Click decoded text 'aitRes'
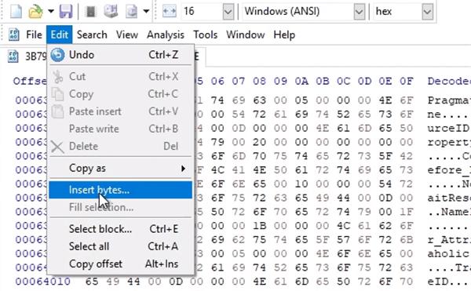This screenshot has height=291, width=471. click(449, 198)
